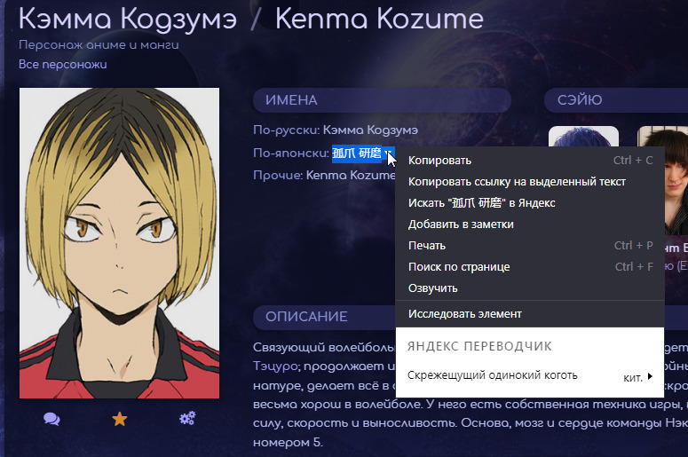Open the second seiyuu photo thumbnail
Viewport: 688px width, 457px height.
click(x=662, y=180)
